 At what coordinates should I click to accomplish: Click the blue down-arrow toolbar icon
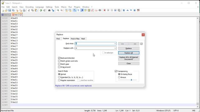click(131, 10)
